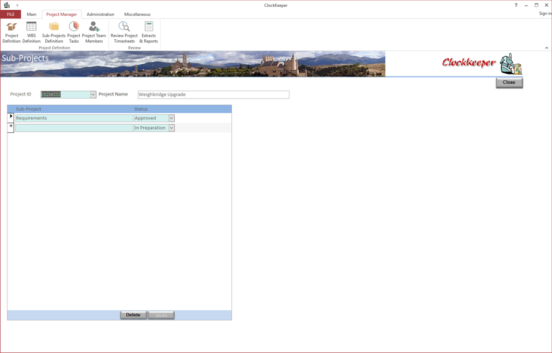This screenshot has height=353, width=552.
Task: Click the Delete button
Action: [x=134, y=315]
